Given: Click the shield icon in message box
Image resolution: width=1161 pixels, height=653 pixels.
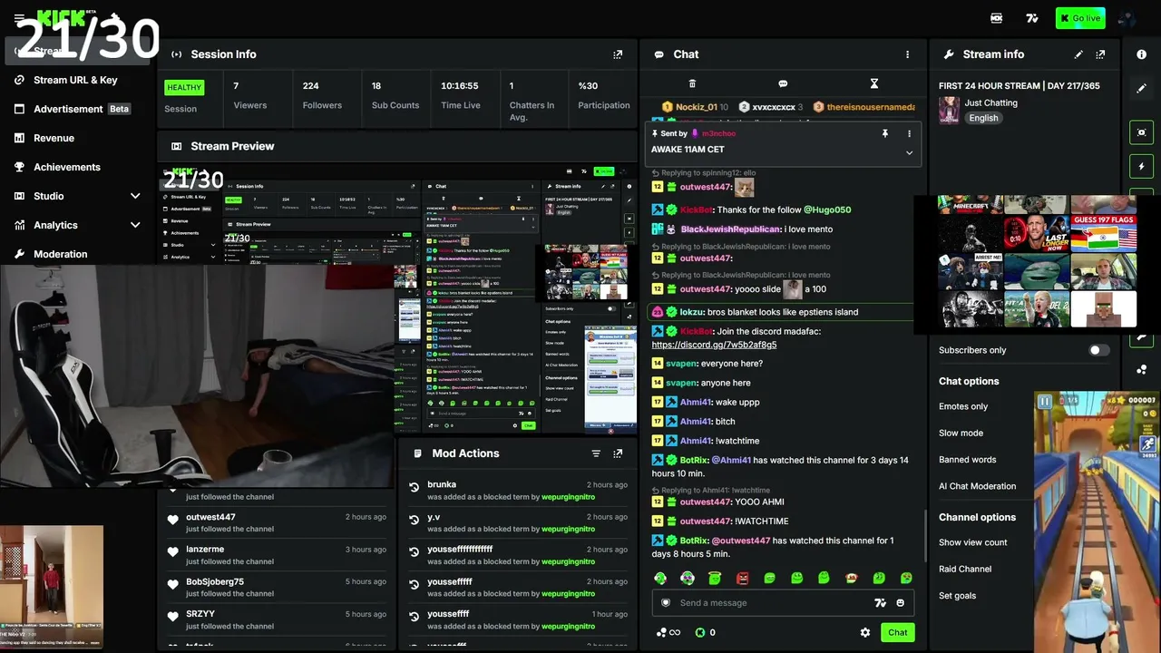Looking at the screenshot, I should click(x=666, y=602).
